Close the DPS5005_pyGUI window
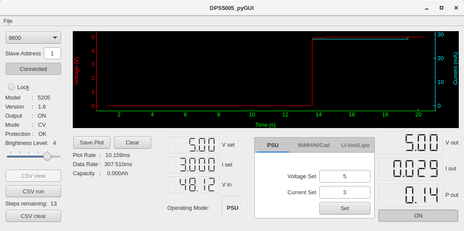464x231 pixels. (x=456, y=8)
